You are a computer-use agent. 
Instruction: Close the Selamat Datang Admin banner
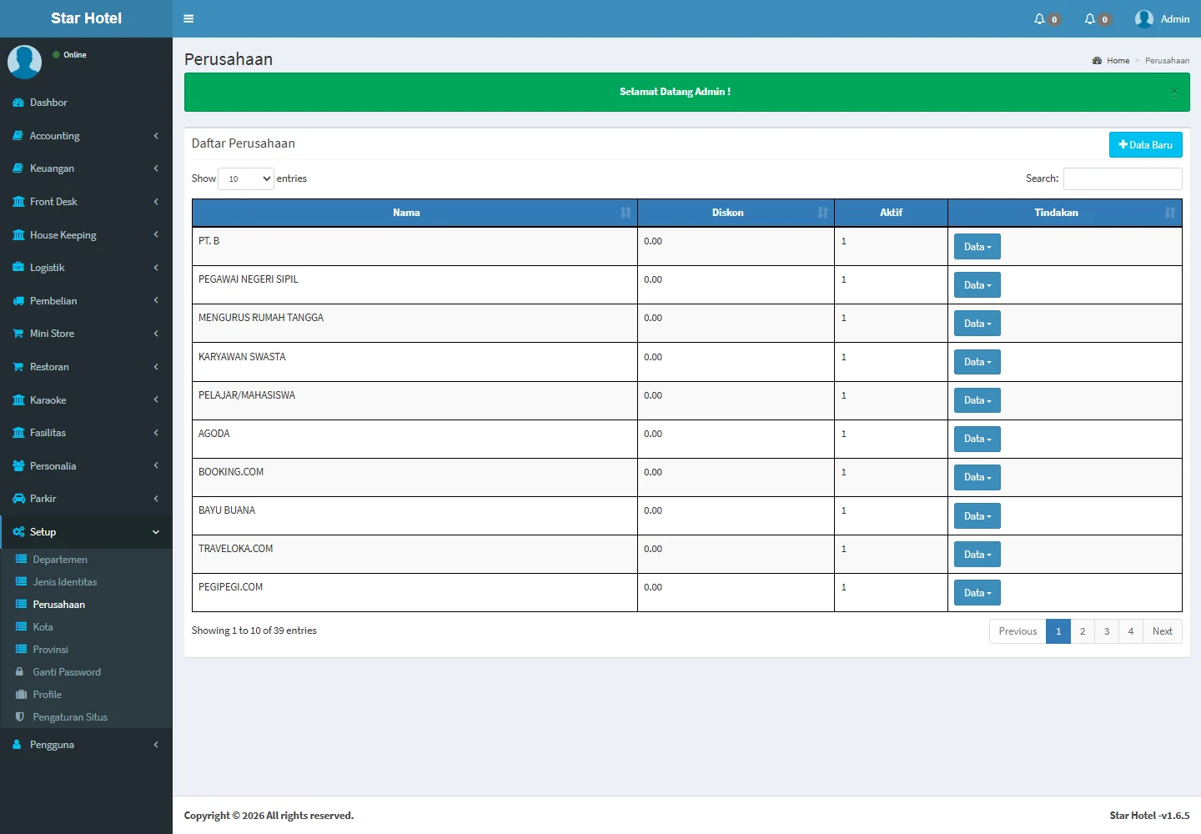point(1173,92)
